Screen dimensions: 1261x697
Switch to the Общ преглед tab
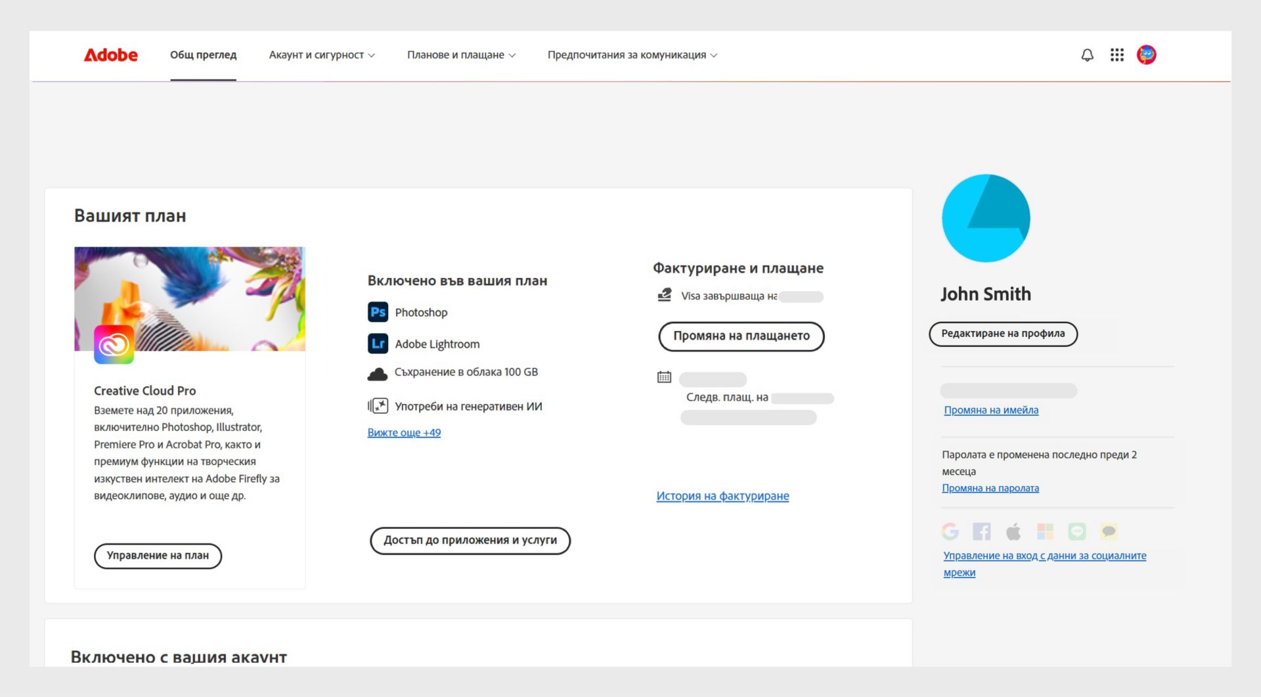tap(204, 55)
